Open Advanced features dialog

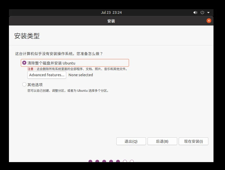[x=47, y=75]
